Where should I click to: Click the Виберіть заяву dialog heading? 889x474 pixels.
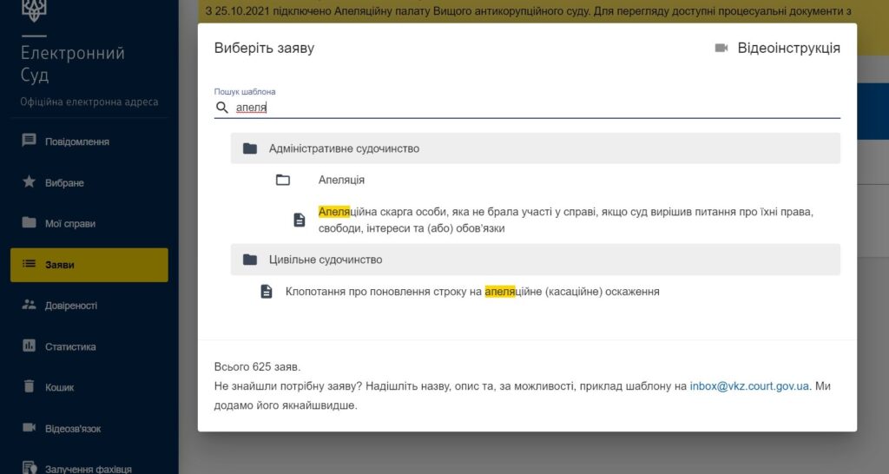coord(264,49)
